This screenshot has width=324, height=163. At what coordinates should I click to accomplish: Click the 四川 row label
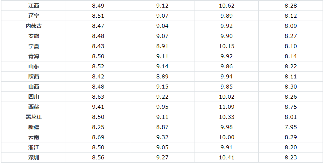34,97
